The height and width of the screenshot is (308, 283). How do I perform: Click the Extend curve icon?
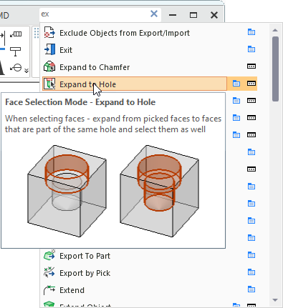(49, 289)
